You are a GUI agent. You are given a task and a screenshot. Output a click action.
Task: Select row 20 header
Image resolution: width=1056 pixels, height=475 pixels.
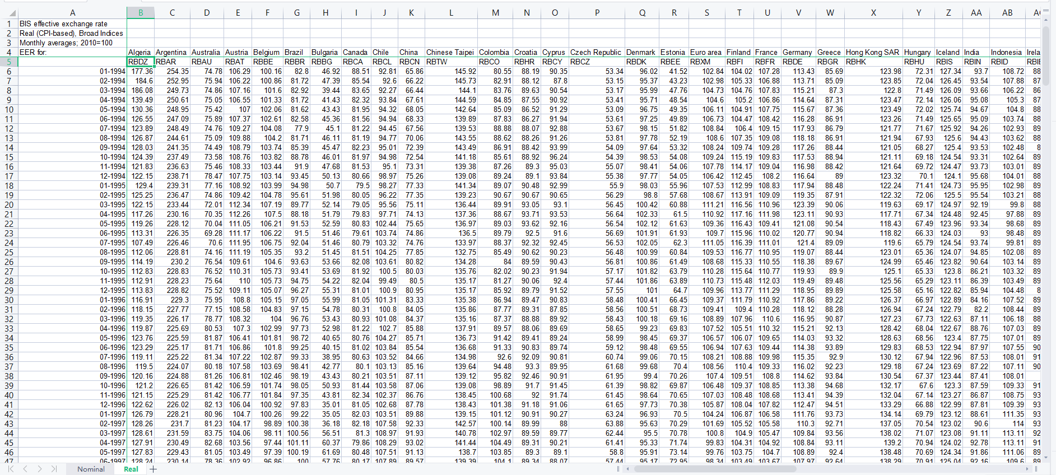pyautogui.click(x=9, y=204)
